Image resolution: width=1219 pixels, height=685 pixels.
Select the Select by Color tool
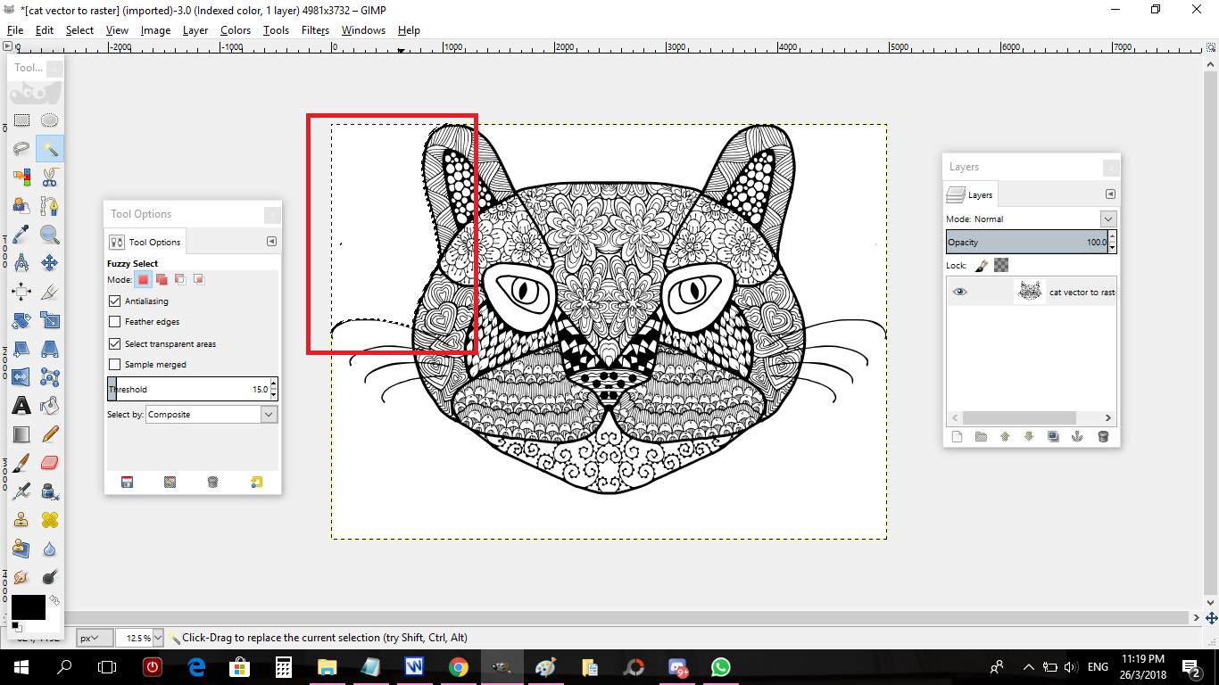[21, 177]
